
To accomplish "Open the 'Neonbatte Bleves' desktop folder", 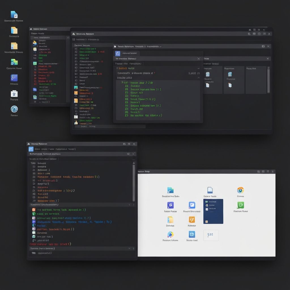I will tap(14, 46).
